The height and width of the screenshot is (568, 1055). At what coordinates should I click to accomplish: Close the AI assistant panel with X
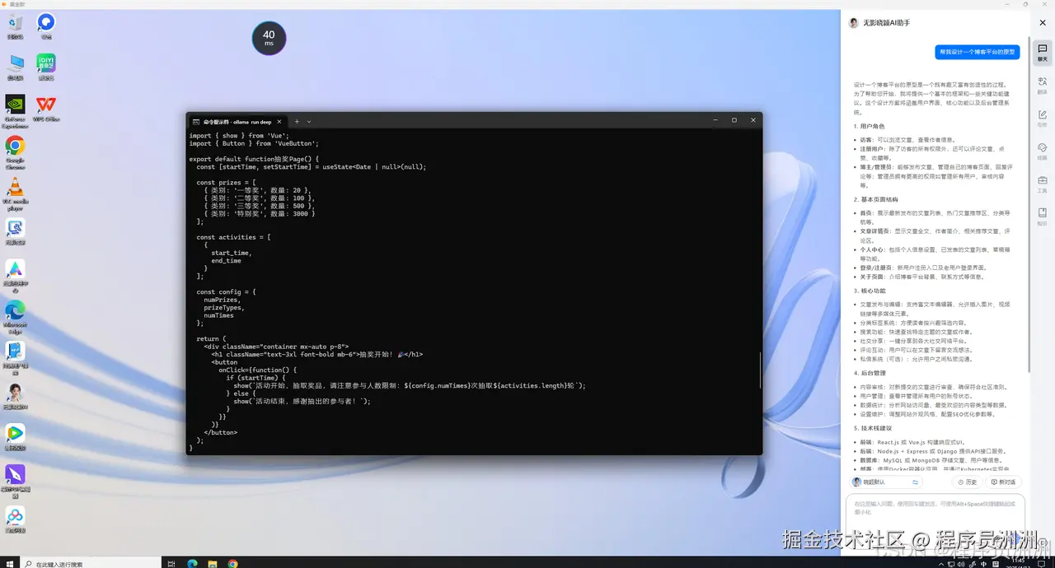tap(1043, 23)
